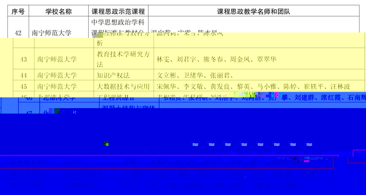Viewport: 366px width, 195px height.
Task: Click the row number 45 cell
Action: coord(24,86)
